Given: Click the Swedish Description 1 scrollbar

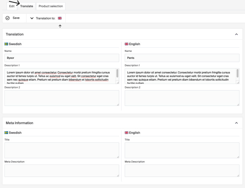Looking at the screenshot, I should click(x=118, y=74).
